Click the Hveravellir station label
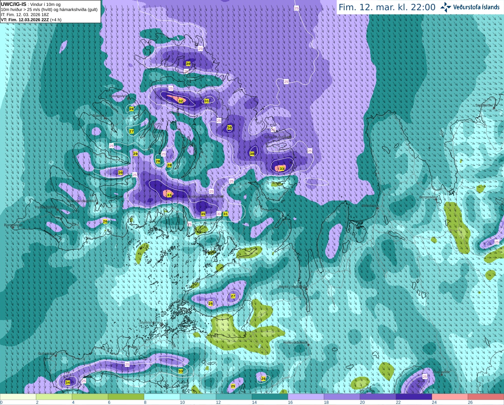The image size is (504, 405). pos(442,372)
